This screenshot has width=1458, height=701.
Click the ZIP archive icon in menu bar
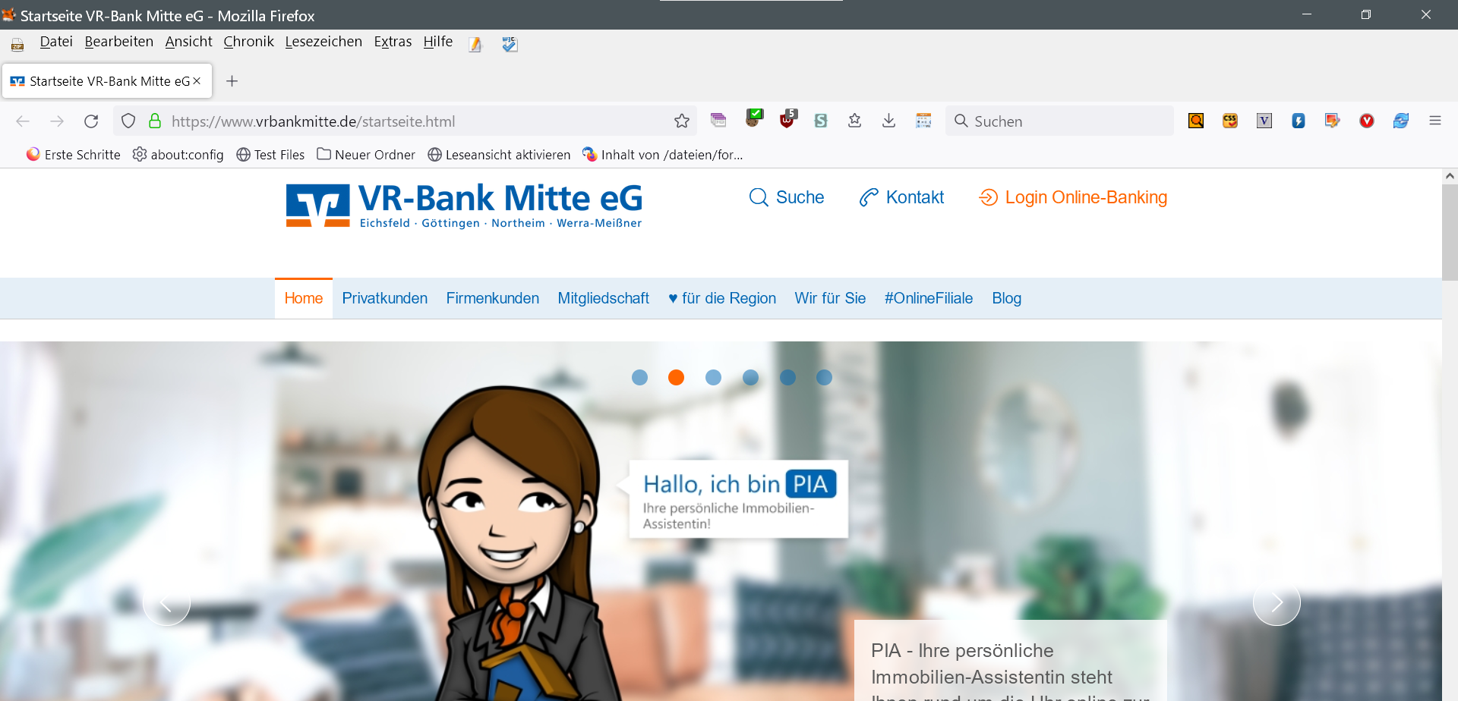tap(17, 45)
